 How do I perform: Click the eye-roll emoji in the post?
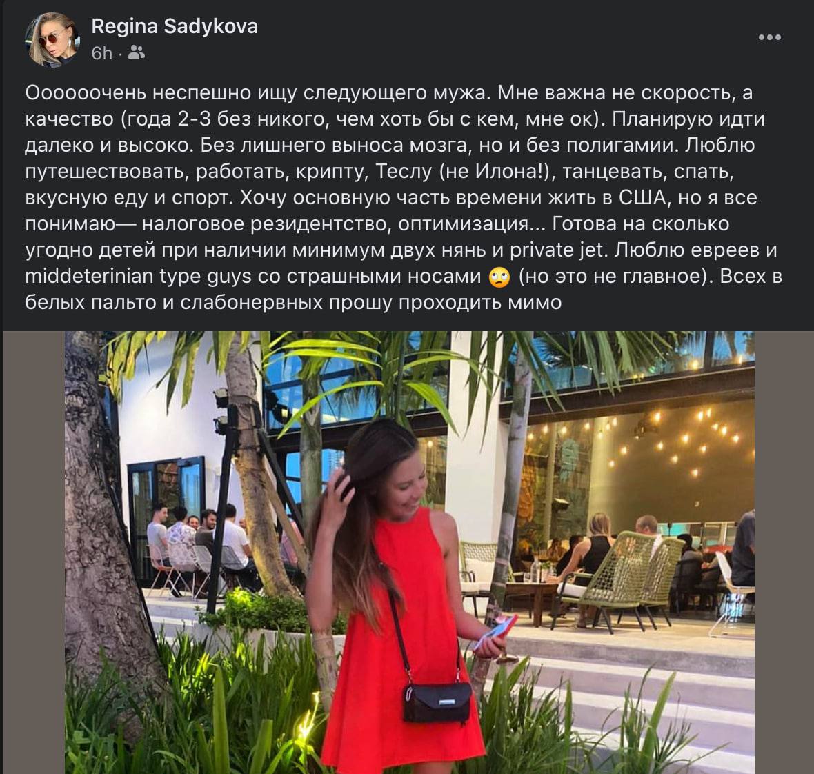point(499,277)
